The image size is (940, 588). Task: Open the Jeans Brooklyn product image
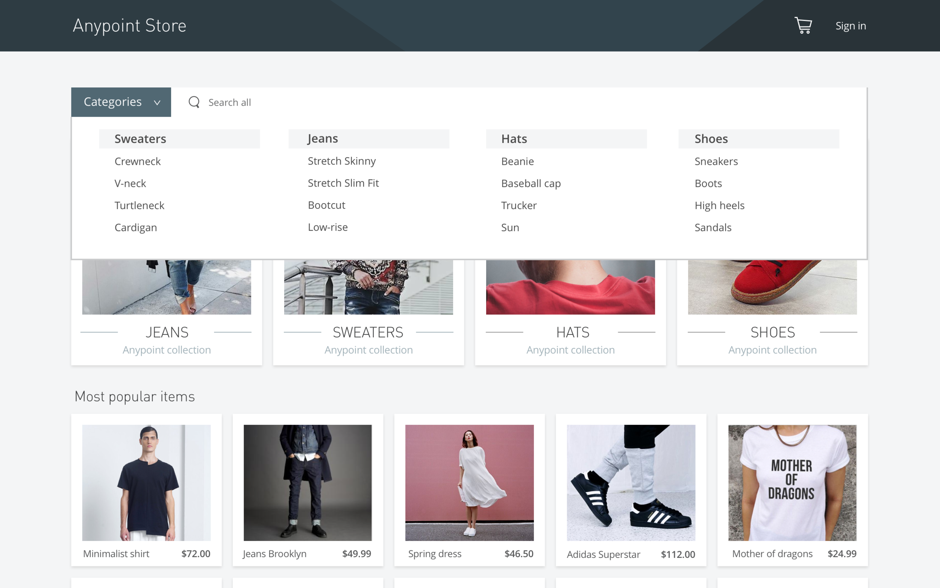[308, 483]
